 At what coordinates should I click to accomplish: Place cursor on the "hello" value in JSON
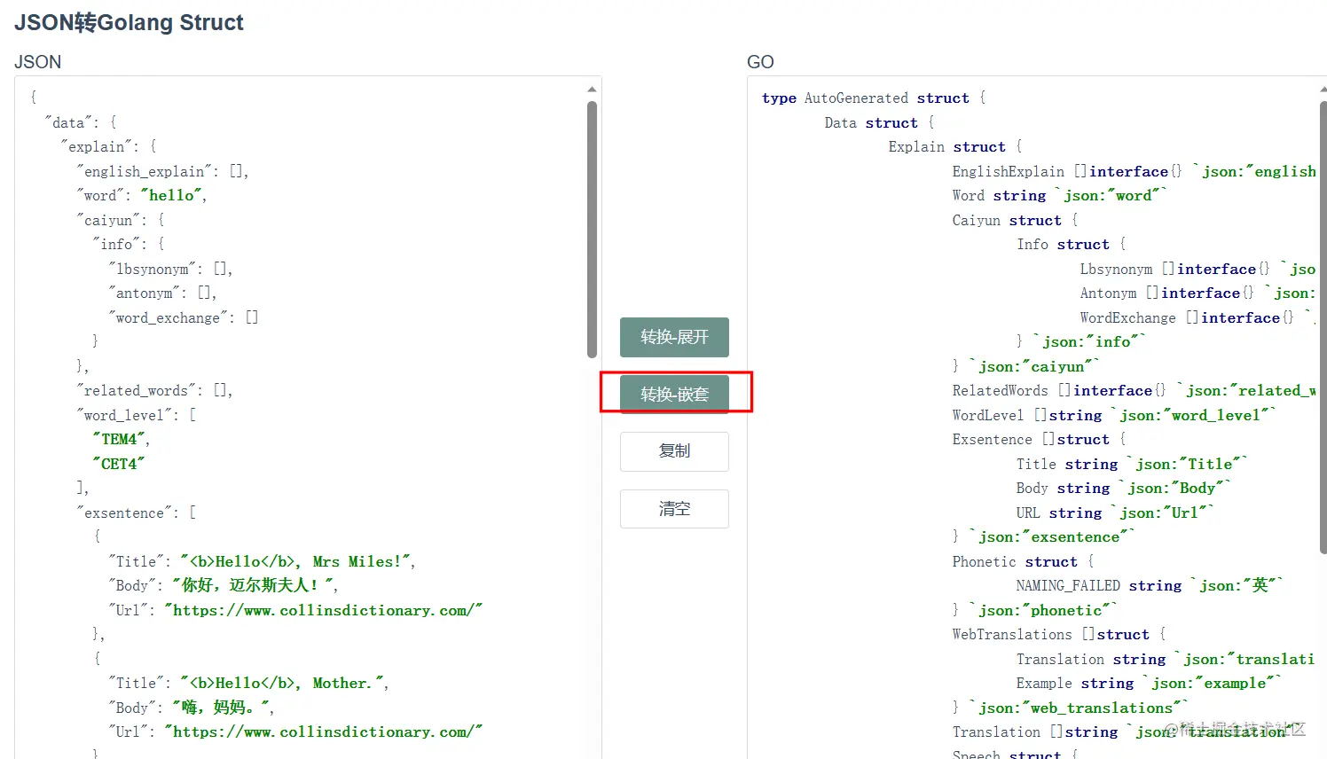[173, 195]
